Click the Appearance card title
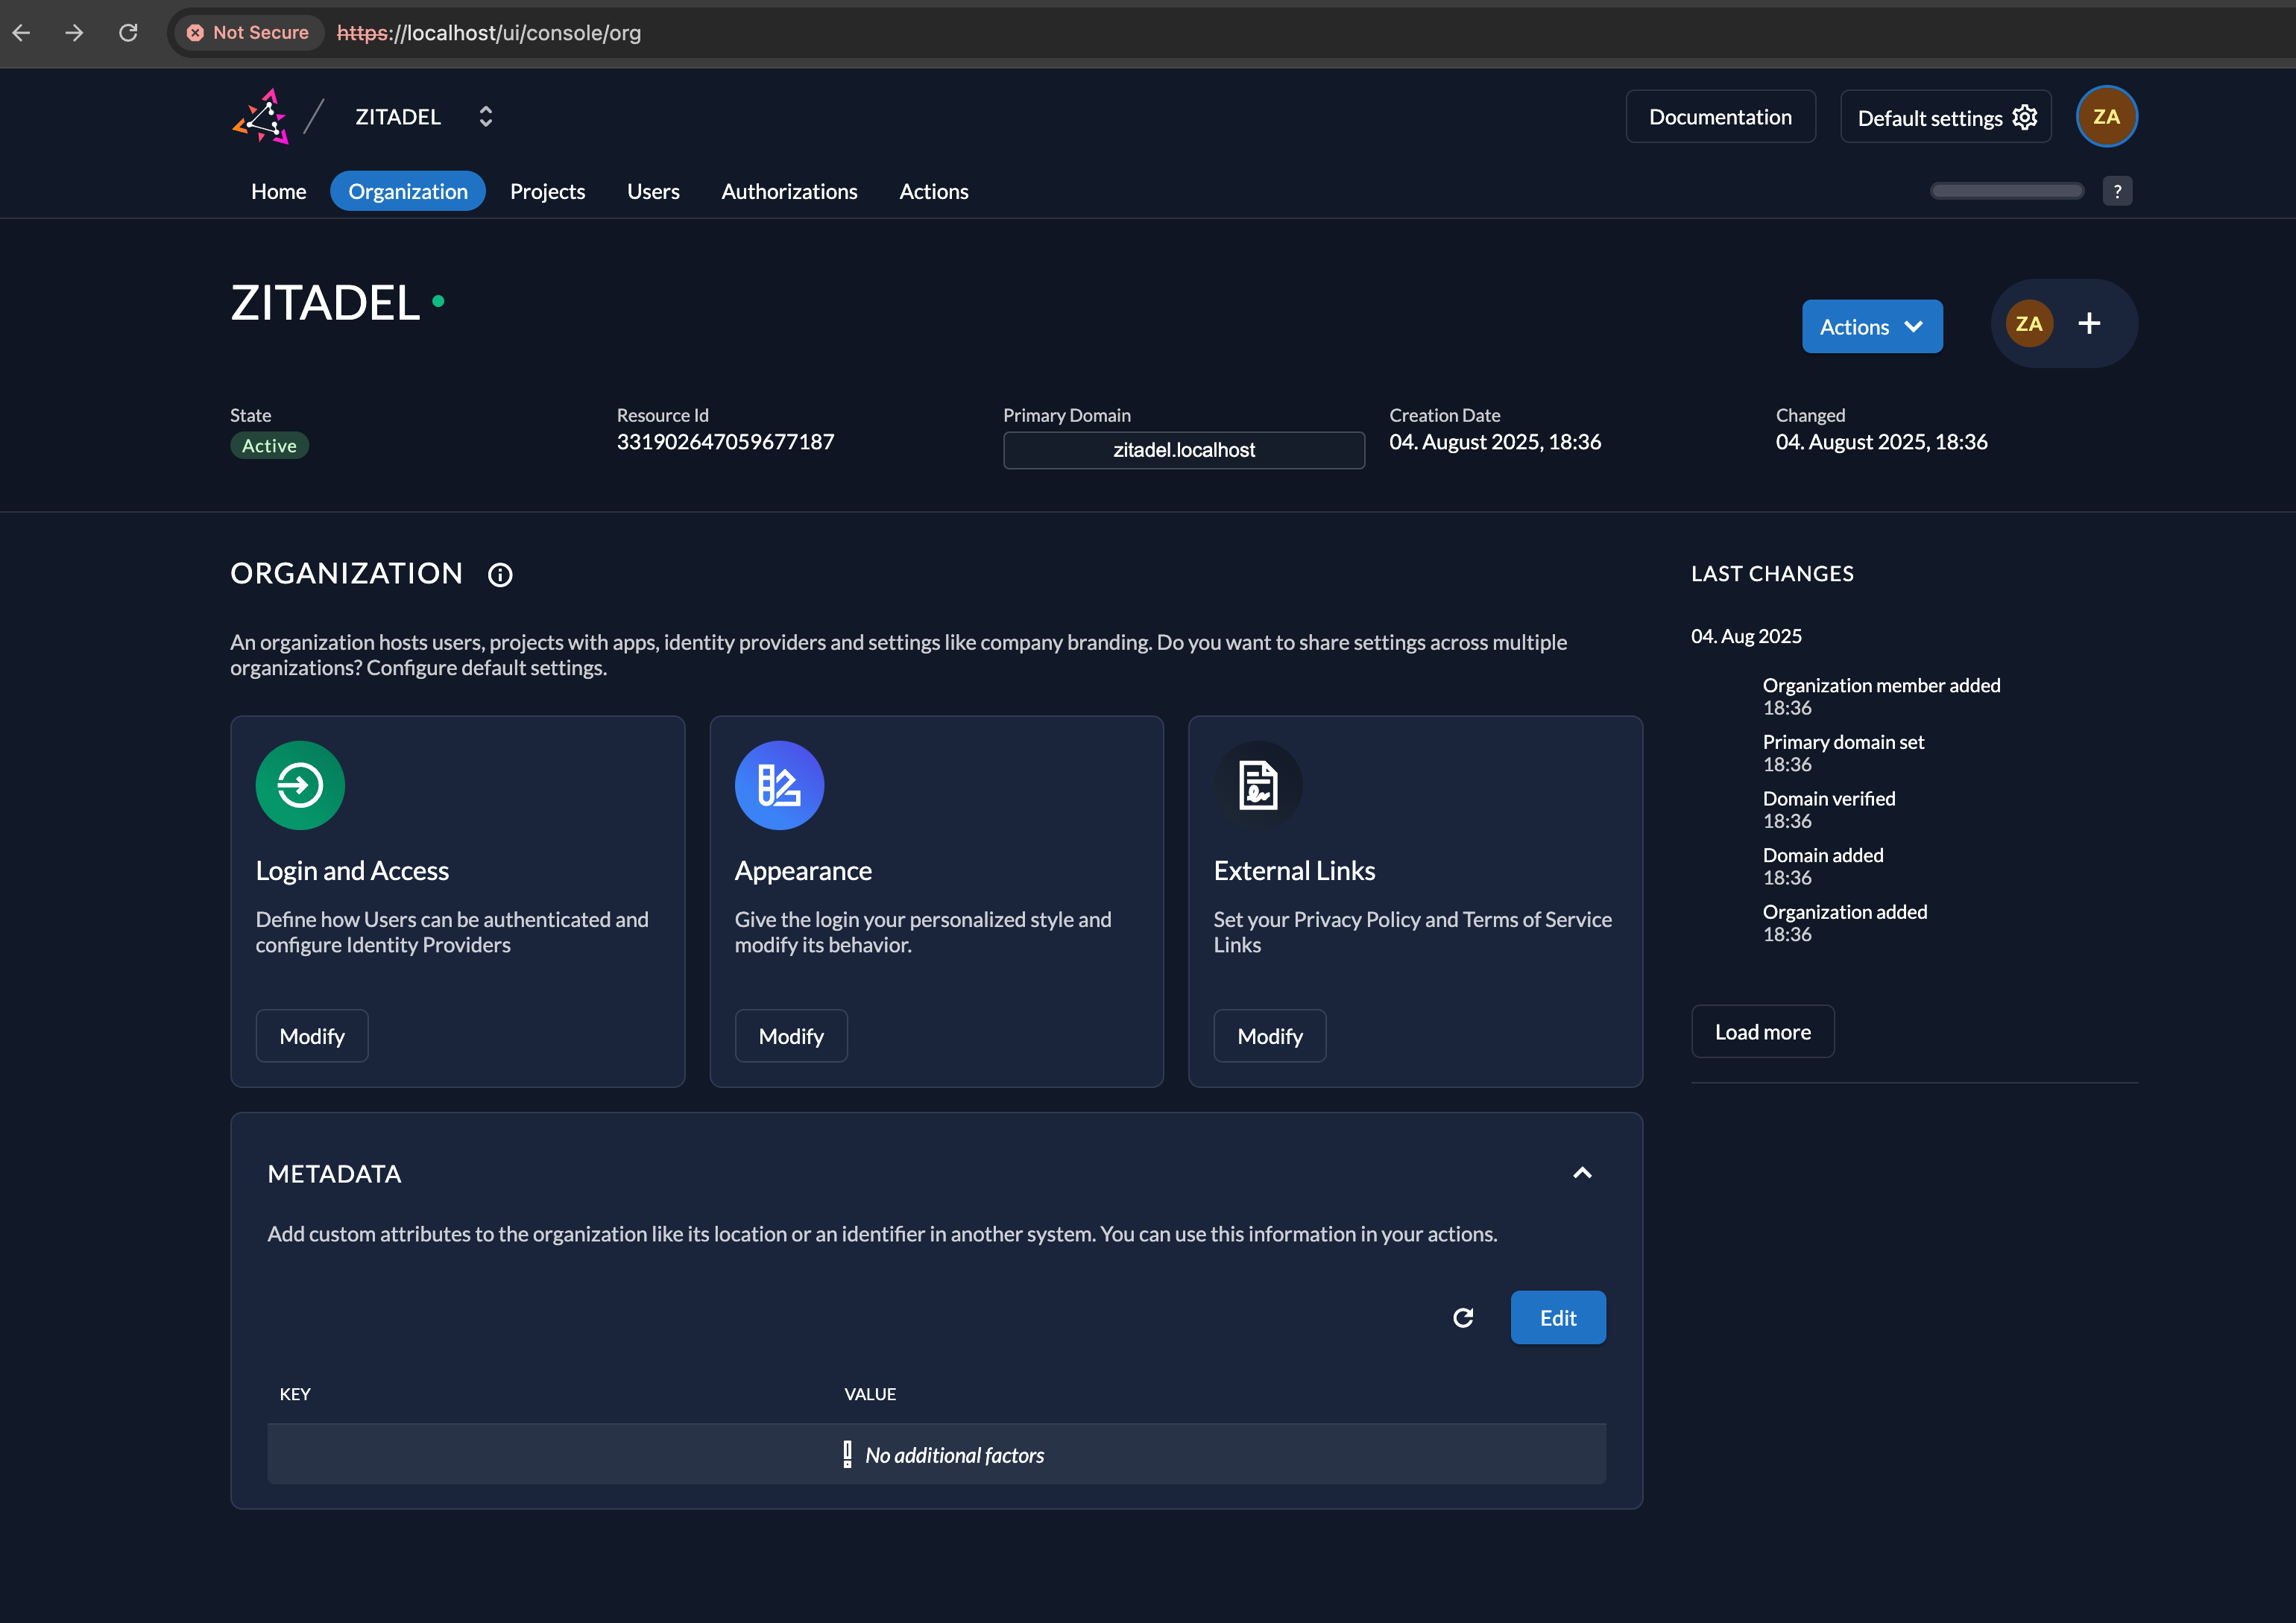Screen dimensions: 2296x1623 coord(803,870)
